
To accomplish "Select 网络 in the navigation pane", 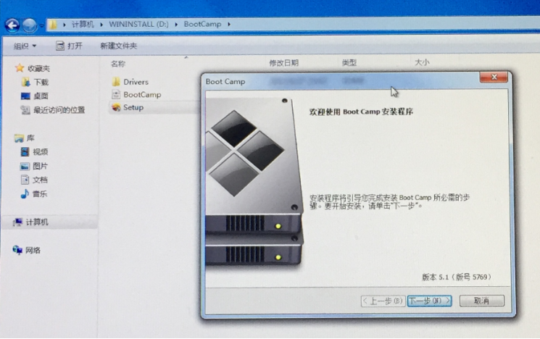I will [x=33, y=250].
